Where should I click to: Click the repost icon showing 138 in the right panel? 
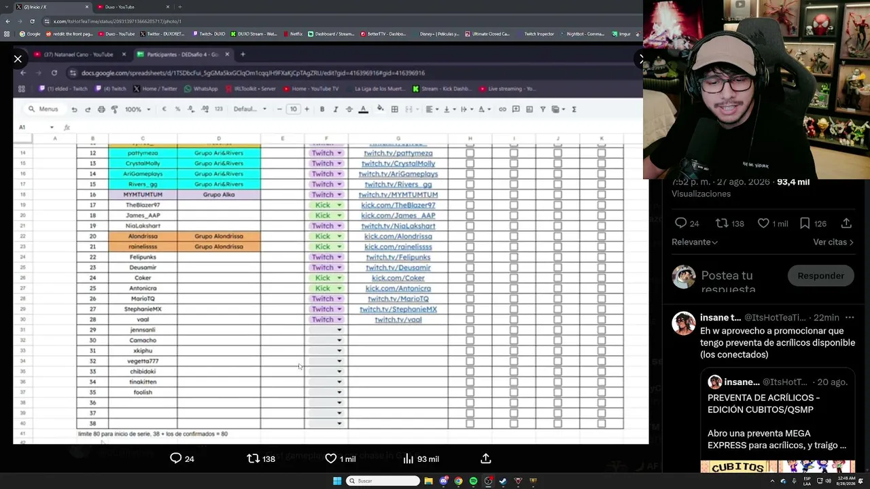[x=722, y=223]
